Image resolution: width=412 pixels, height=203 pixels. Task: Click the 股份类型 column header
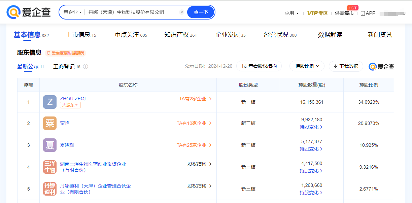click(x=248, y=85)
